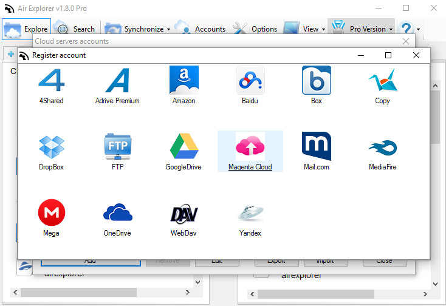Click the left pane scroll-left arrow
Image resolution: width=446 pixels, height=306 pixels.
[15, 292]
